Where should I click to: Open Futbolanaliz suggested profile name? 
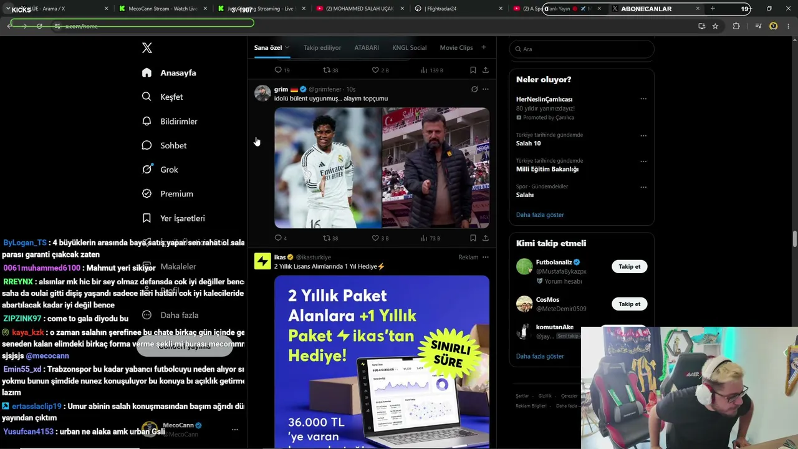[554, 263]
